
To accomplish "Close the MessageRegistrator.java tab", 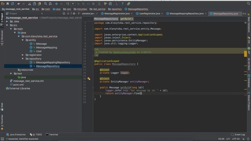I will coord(132,14).
